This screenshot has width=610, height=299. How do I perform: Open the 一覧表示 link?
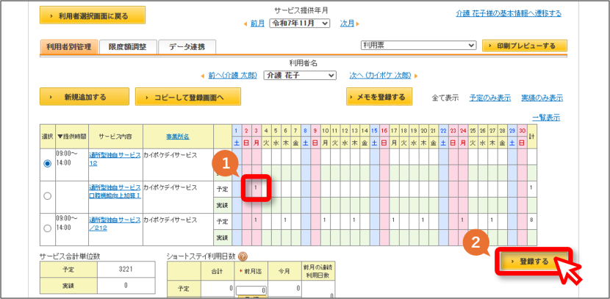(x=546, y=118)
